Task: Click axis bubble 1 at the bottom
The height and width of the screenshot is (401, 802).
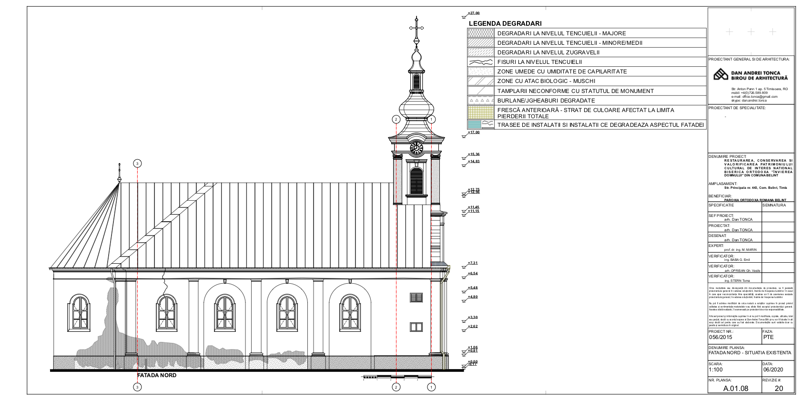Action: click(431, 387)
